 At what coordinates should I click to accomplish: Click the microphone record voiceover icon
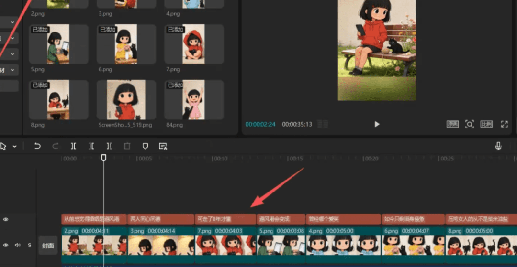(x=498, y=146)
